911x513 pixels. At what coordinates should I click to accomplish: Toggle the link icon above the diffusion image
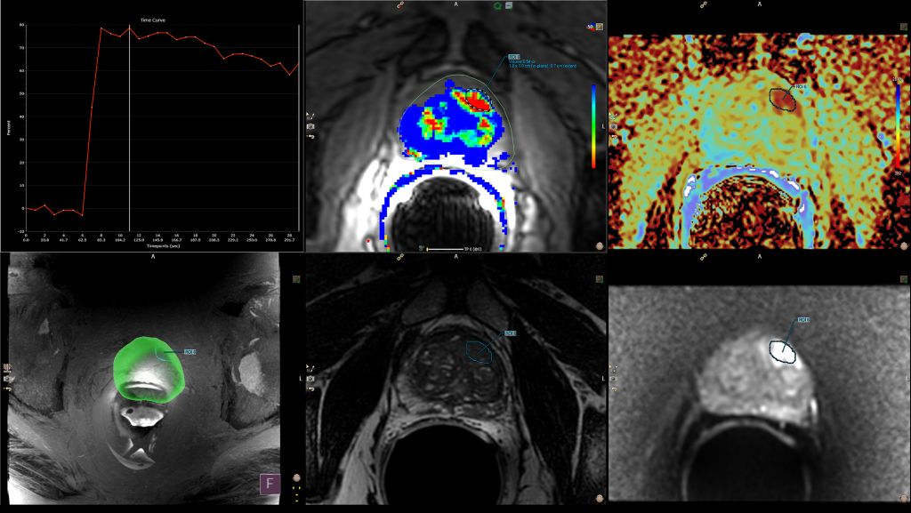[704, 256]
